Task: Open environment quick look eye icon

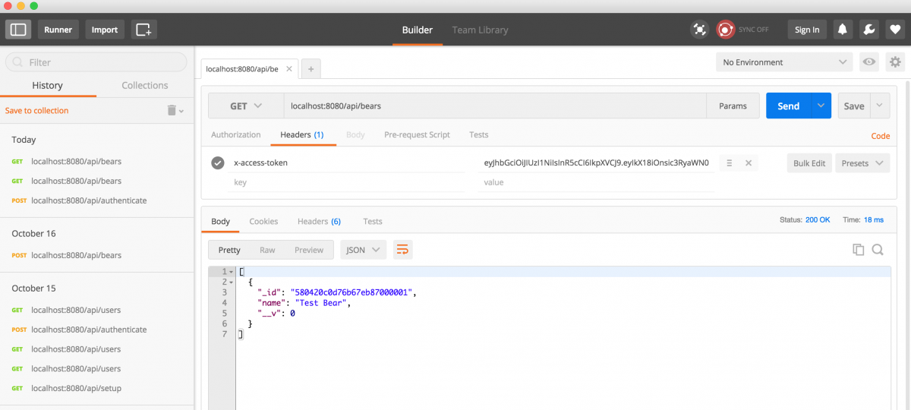Action: (x=869, y=62)
